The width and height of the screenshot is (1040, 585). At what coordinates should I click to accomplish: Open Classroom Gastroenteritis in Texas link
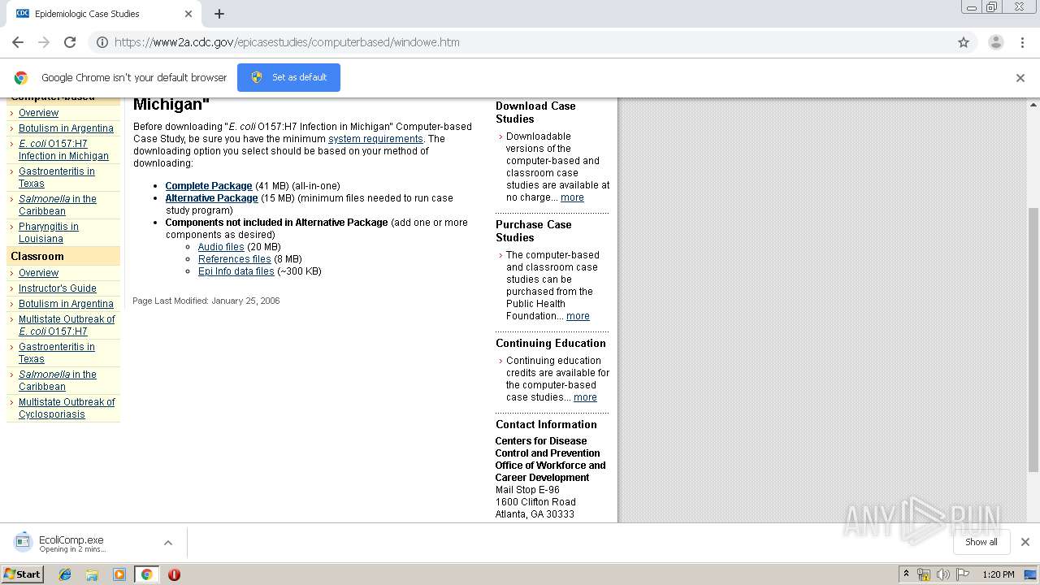pos(57,353)
